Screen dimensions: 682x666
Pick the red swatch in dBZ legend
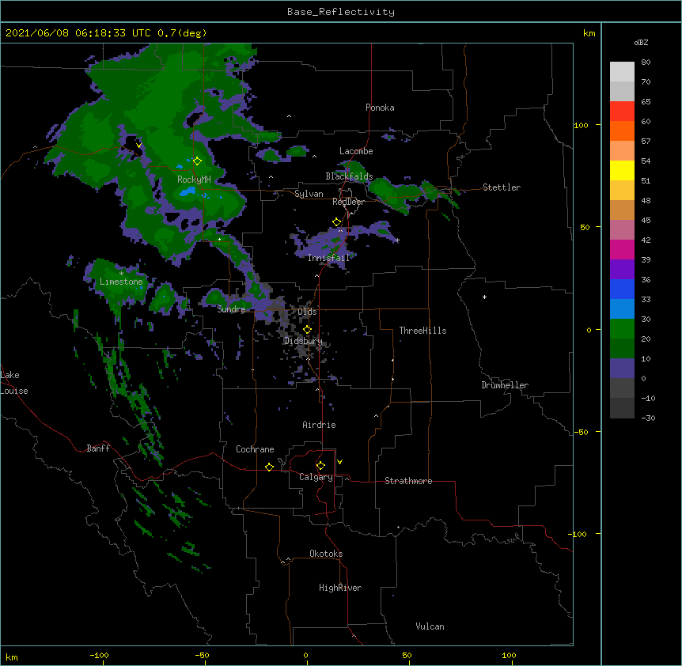click(622, 111)
